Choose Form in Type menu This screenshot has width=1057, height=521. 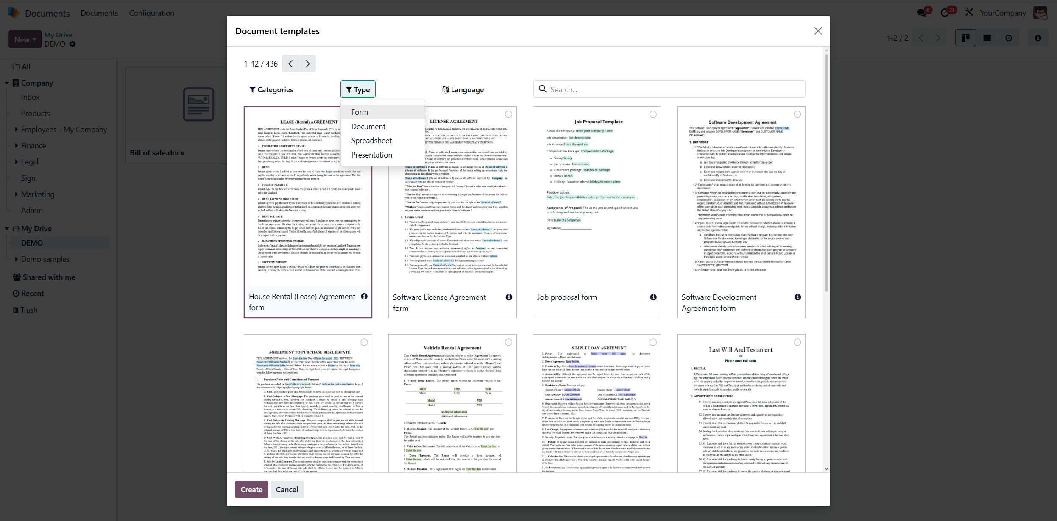(x=382, y=112)
